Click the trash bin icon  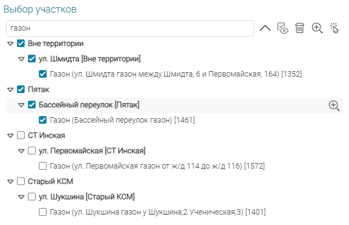pyautogui.click(x=299, y=28)
